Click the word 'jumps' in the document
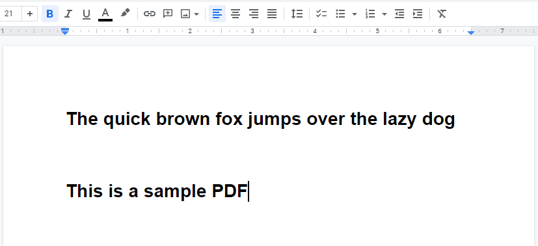The width and height of the screenshot is (538, 246). 275,119
